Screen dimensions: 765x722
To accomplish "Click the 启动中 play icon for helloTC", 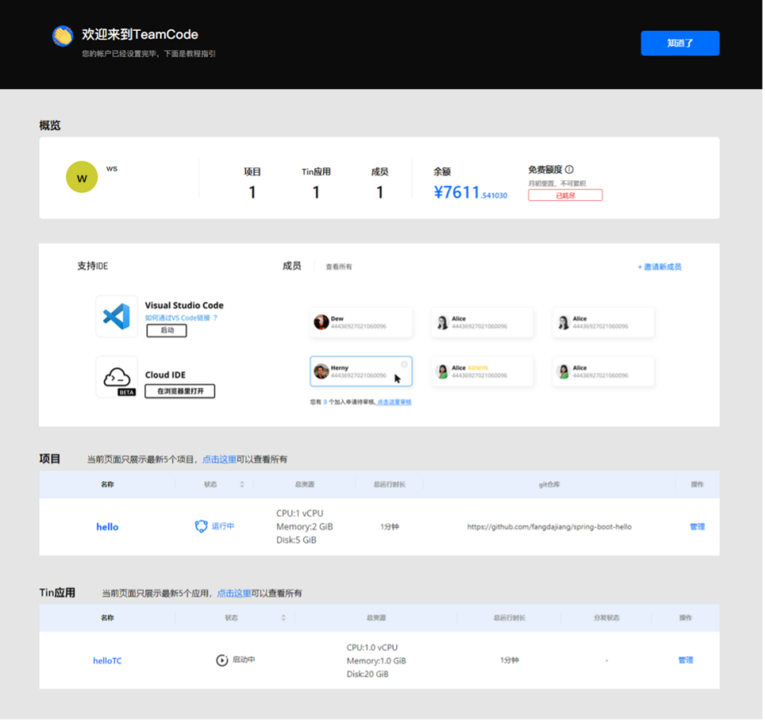I will (x=222, y=661).
